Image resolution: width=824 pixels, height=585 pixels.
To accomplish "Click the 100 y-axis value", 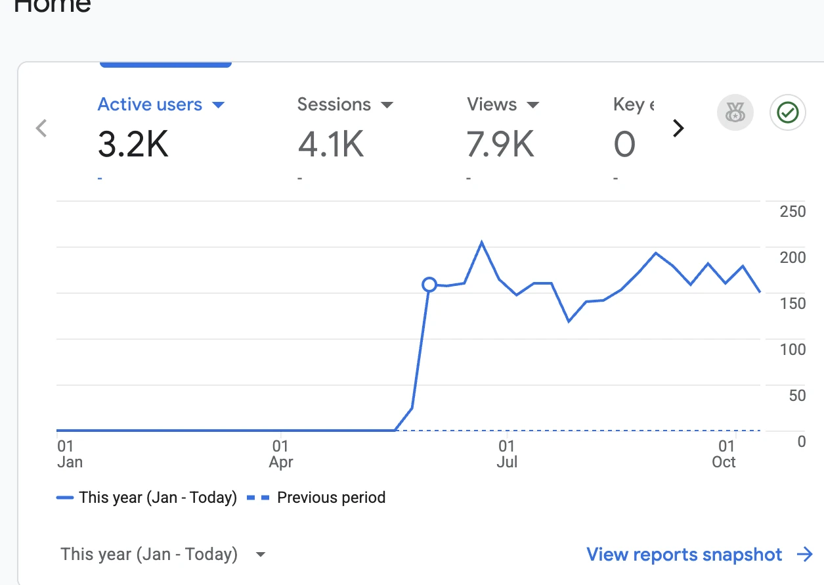I will pos(792,350).
